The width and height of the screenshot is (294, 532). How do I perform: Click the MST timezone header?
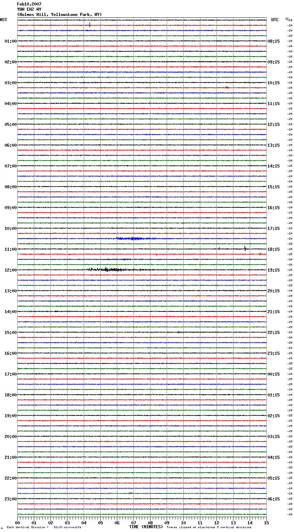click(3, 20)
